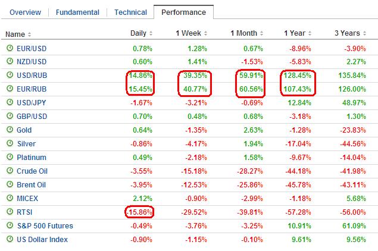Click the clock icon next to Gold
The image size is (378, 251).
(10, 130)
